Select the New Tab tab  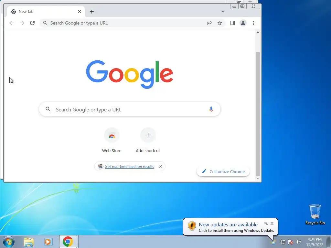click(45, 12)
